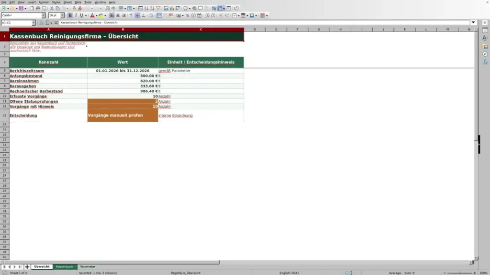
Task: Toggle Bold formatting
Action: click(x=70, y=15)
